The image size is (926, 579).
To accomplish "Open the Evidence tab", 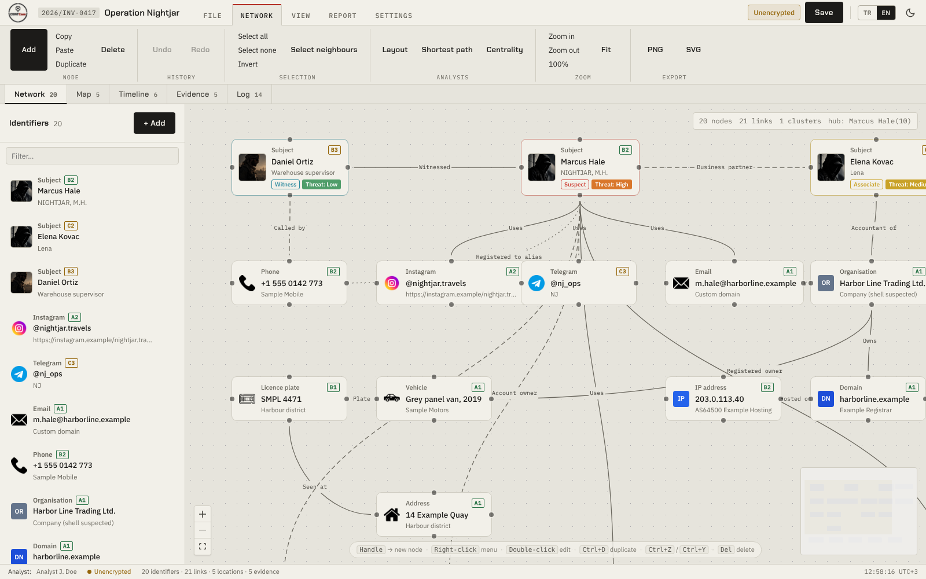I will pos(197,94).
